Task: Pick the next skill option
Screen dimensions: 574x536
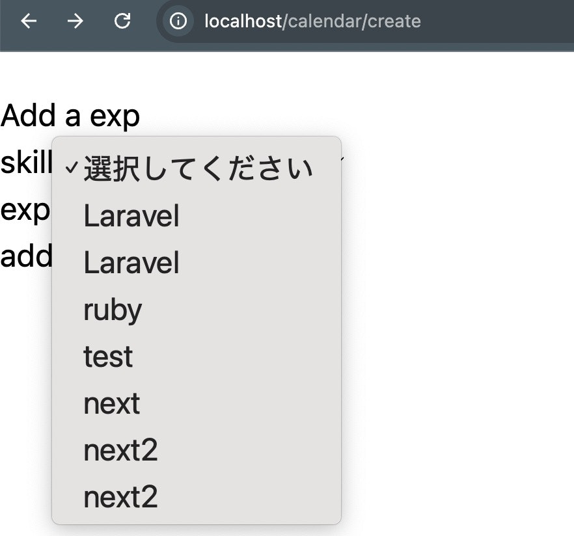Action: click(197, 403)
